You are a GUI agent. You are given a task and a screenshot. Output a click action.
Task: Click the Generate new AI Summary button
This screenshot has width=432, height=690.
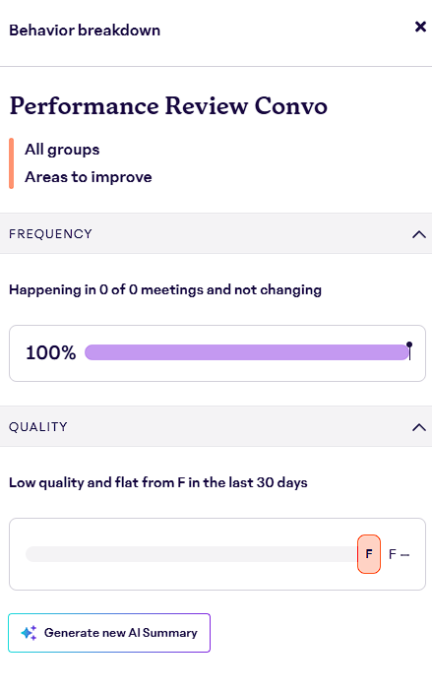(x=109, y=633)
